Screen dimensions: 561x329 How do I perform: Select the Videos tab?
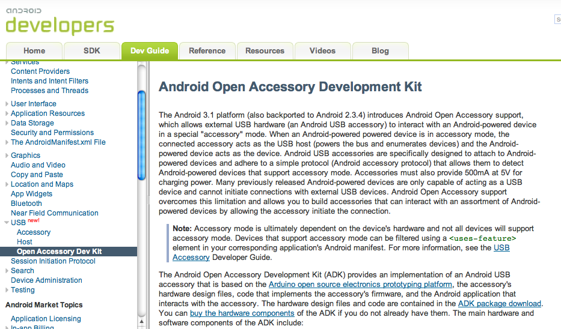322,51
